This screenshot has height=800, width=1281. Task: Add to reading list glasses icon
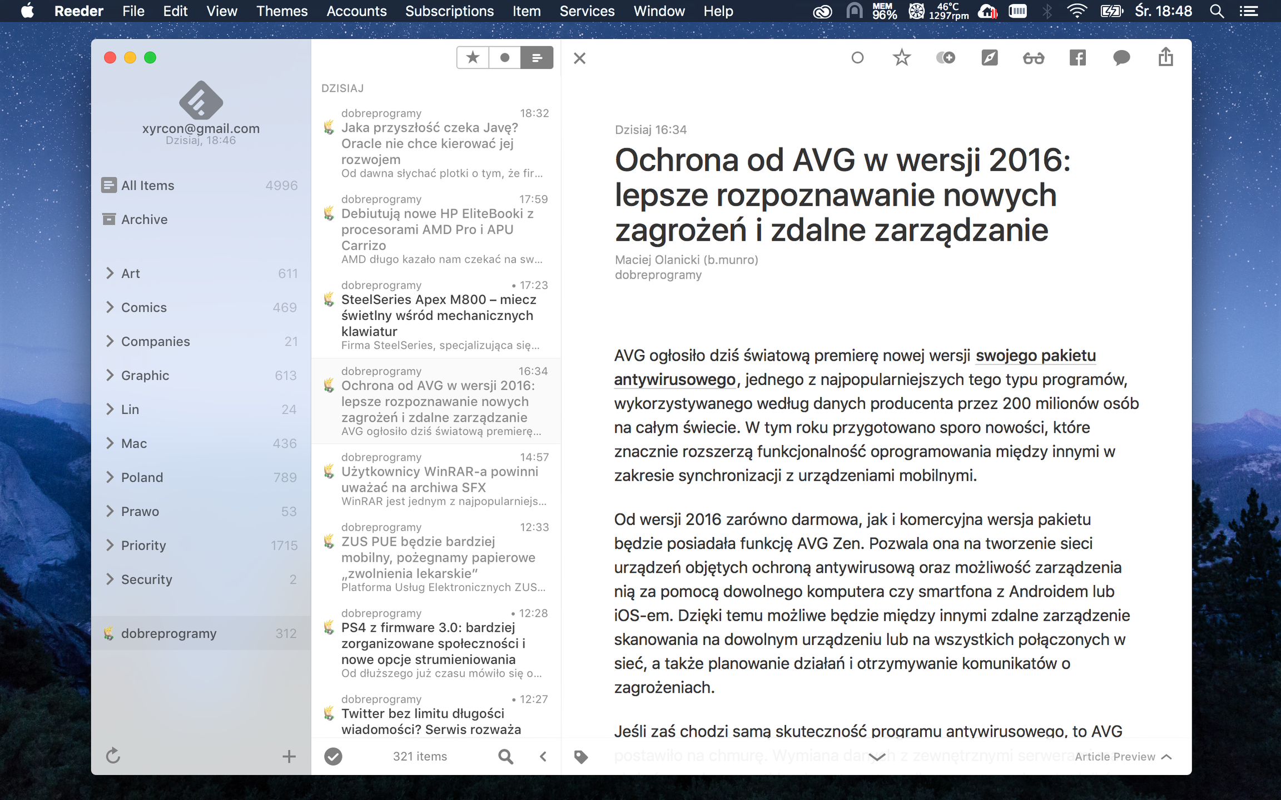(1034, 58)
